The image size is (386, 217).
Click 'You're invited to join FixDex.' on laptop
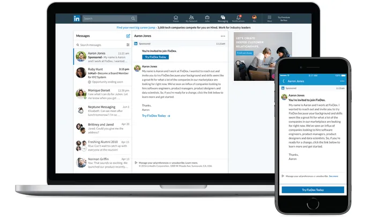159,51
